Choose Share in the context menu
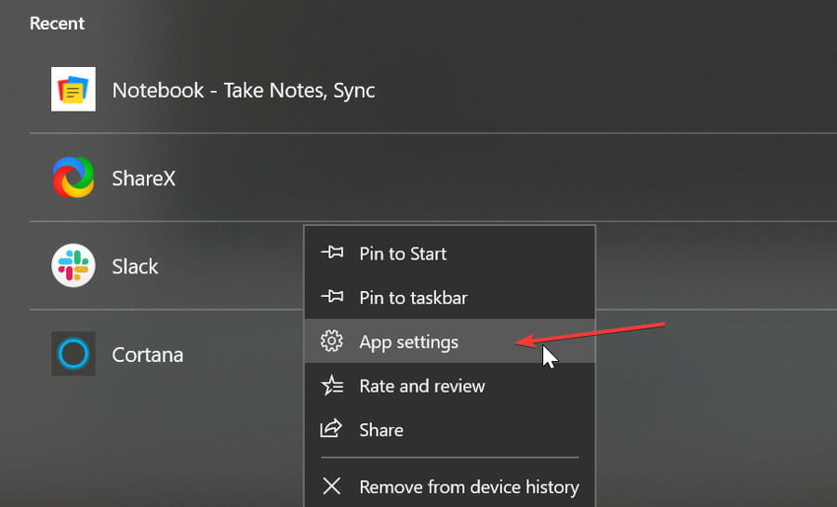Screen dimensions: 837x507 [x=449, y=430]
